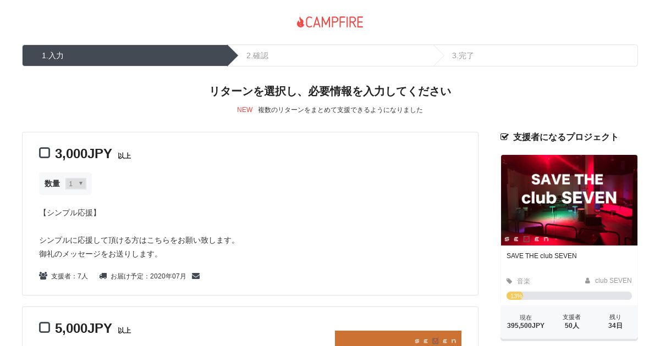Click the user icon beside club SEVEN
660x346 pixels.
(x=587, y=281)
